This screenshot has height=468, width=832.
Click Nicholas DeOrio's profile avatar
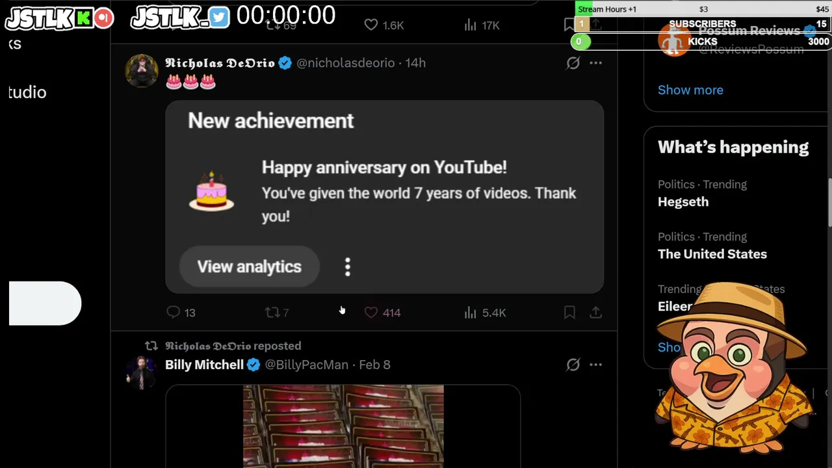[x=141, y=71]
